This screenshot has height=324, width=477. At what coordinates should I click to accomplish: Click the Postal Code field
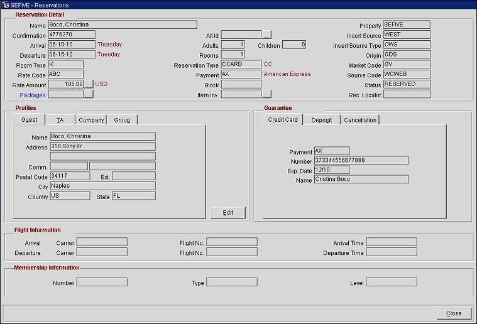click(x=70, y=176)
